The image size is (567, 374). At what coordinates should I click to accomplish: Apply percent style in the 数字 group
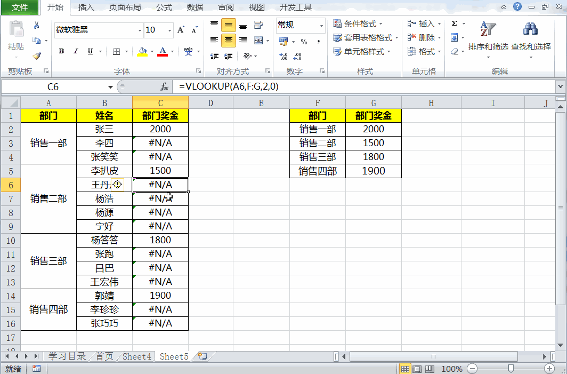[304, 42]
